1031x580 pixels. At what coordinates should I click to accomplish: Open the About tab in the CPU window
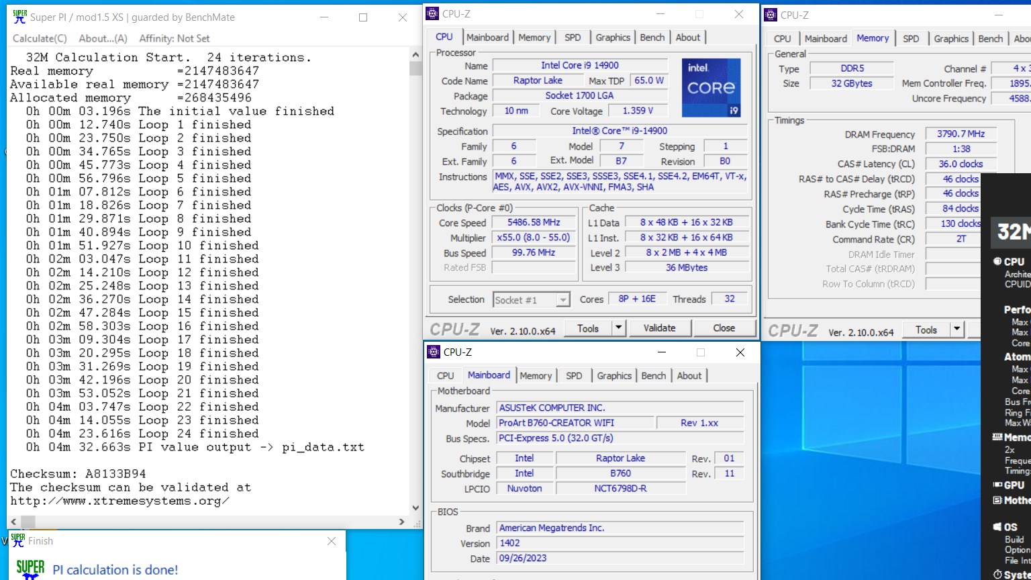click(688, 38)
